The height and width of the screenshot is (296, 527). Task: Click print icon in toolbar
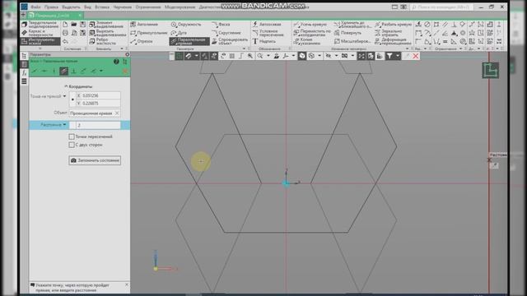point(65,33)
